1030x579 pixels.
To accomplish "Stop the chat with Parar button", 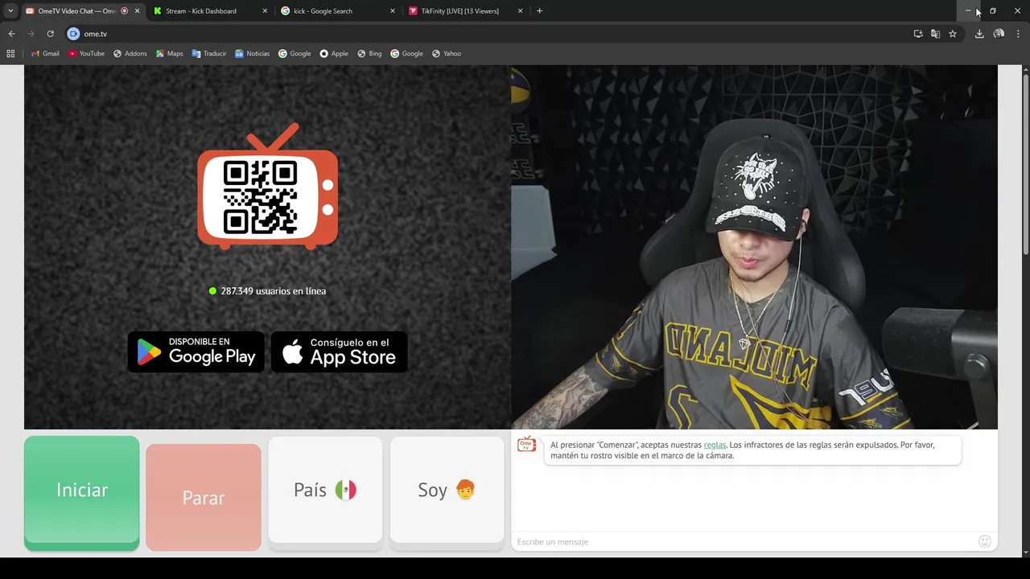I will pyautogui.click(x=204, y=497).
